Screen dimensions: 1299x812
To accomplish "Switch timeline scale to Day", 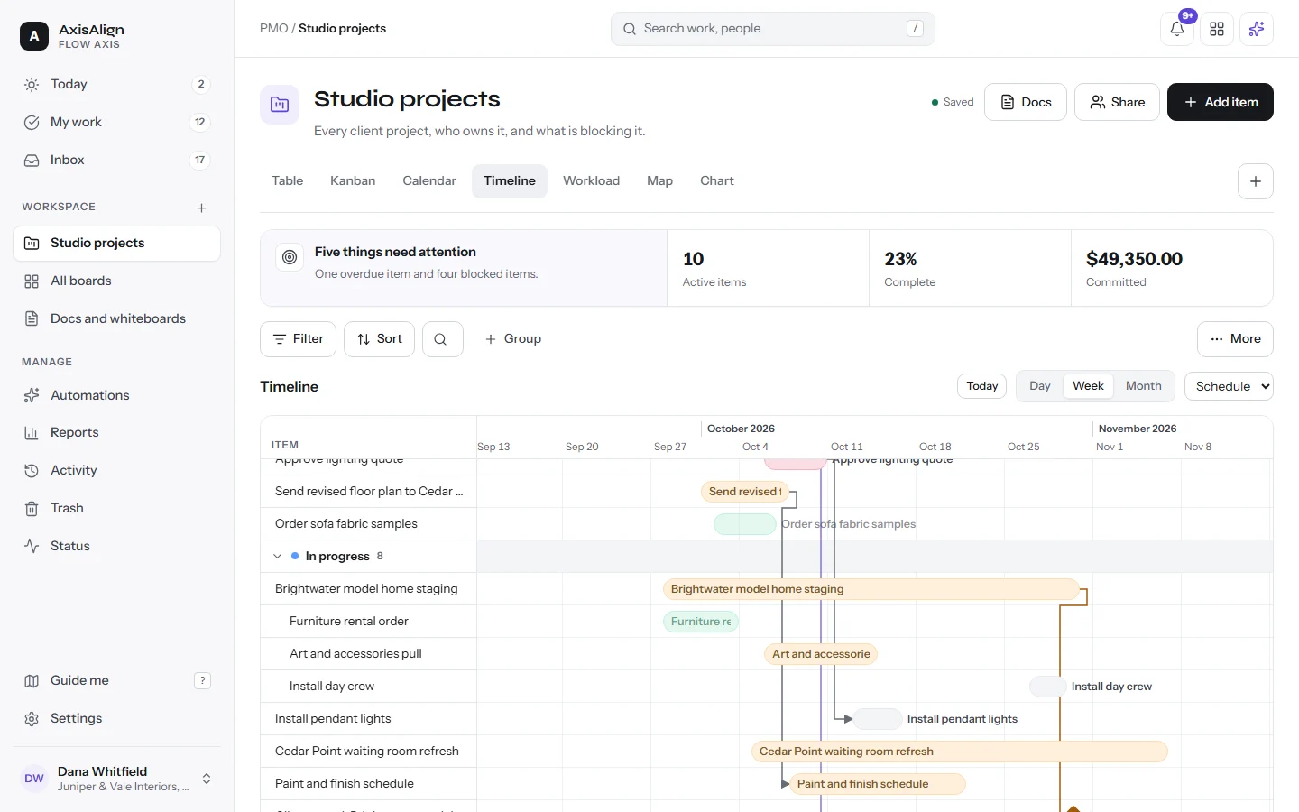I will (x=1040, y=386).
